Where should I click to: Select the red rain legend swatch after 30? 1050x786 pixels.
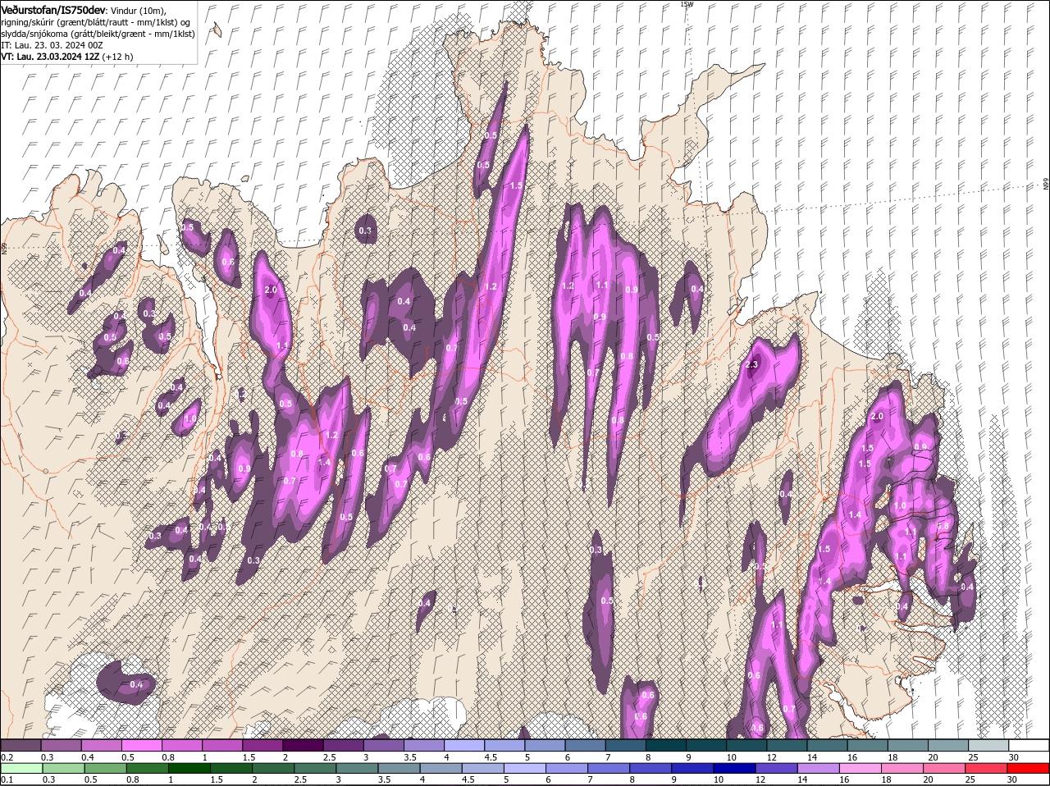point(1029,768)
